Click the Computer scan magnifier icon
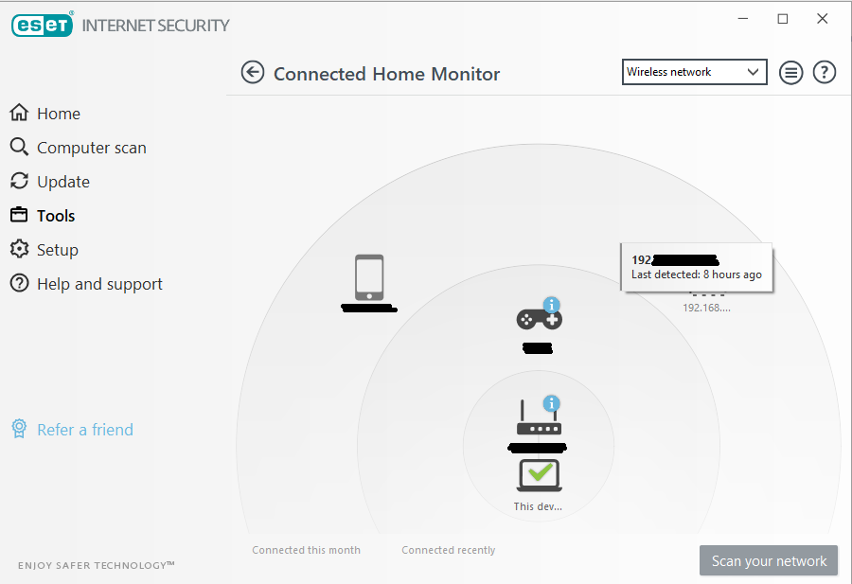 19,147
